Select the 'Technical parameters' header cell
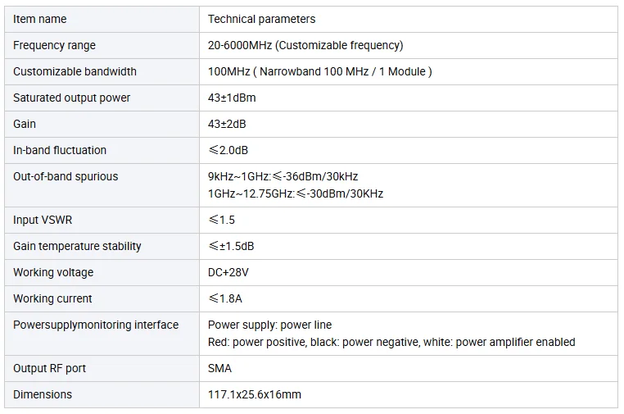The image size is (624, 414). pos(409,19)
